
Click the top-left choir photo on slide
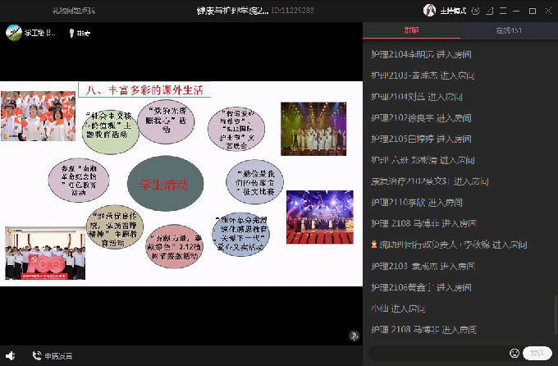click(x=38, y=117)
